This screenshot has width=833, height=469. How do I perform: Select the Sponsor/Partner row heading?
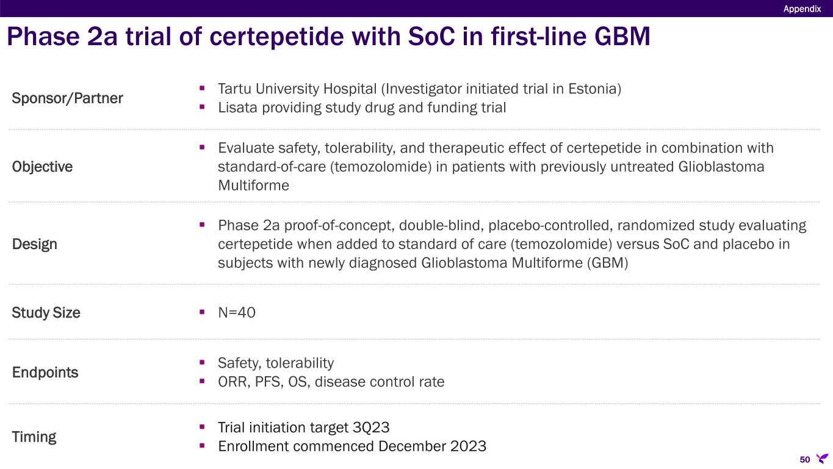click(x=67, y=98)
